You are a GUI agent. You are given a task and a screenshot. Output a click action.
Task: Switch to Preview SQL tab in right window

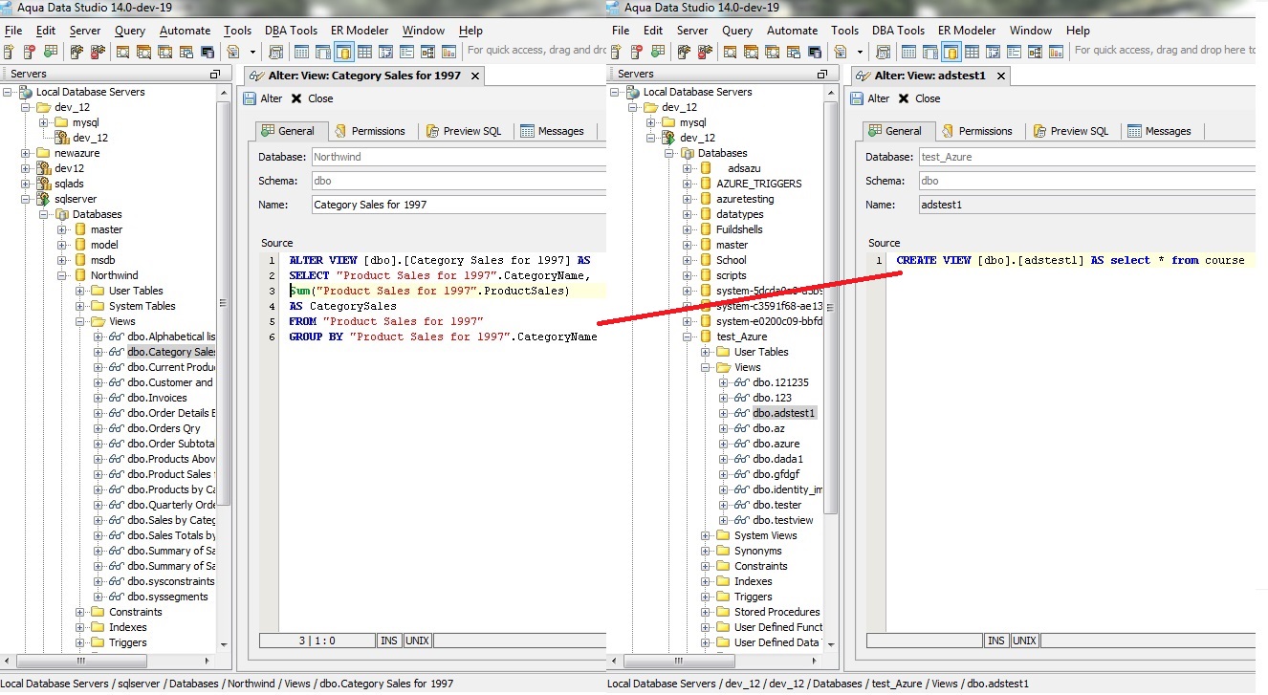click(1071, 131)
